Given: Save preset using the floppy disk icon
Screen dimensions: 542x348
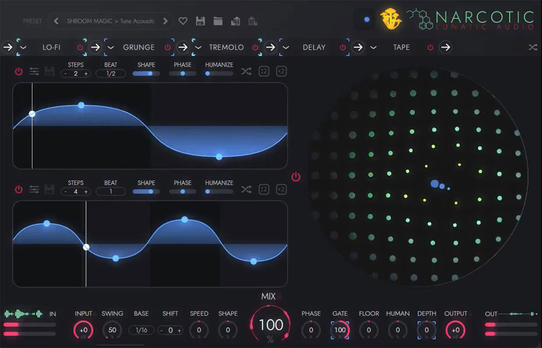Looking at the screenshot, I should (201, 21).
